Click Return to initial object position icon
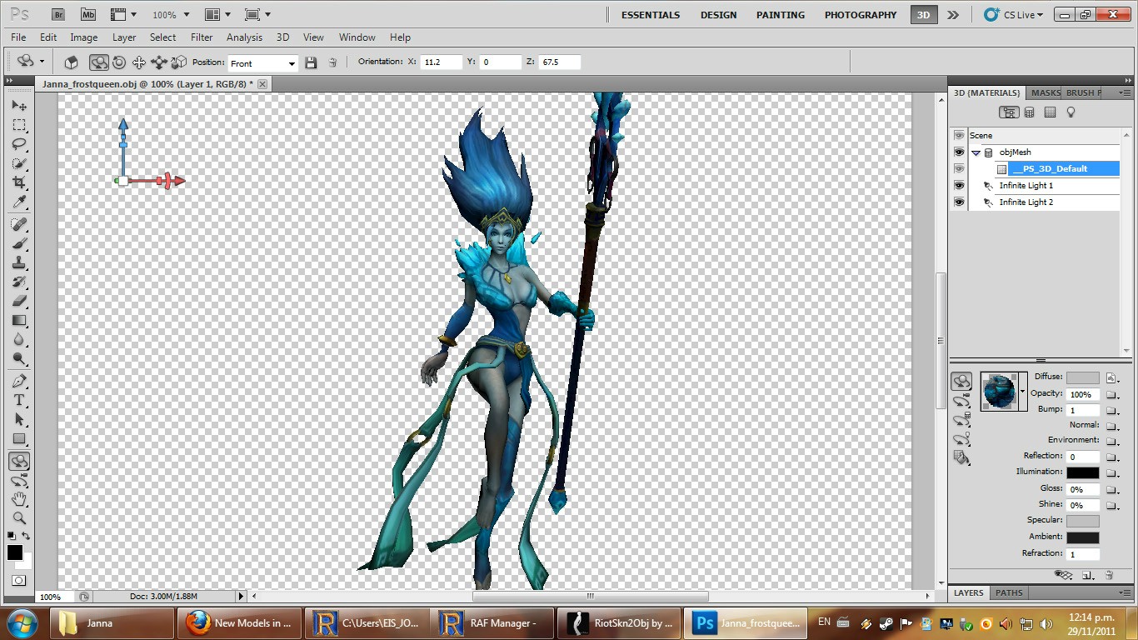This screenshot has width=1138, height=640. [72, 62]
